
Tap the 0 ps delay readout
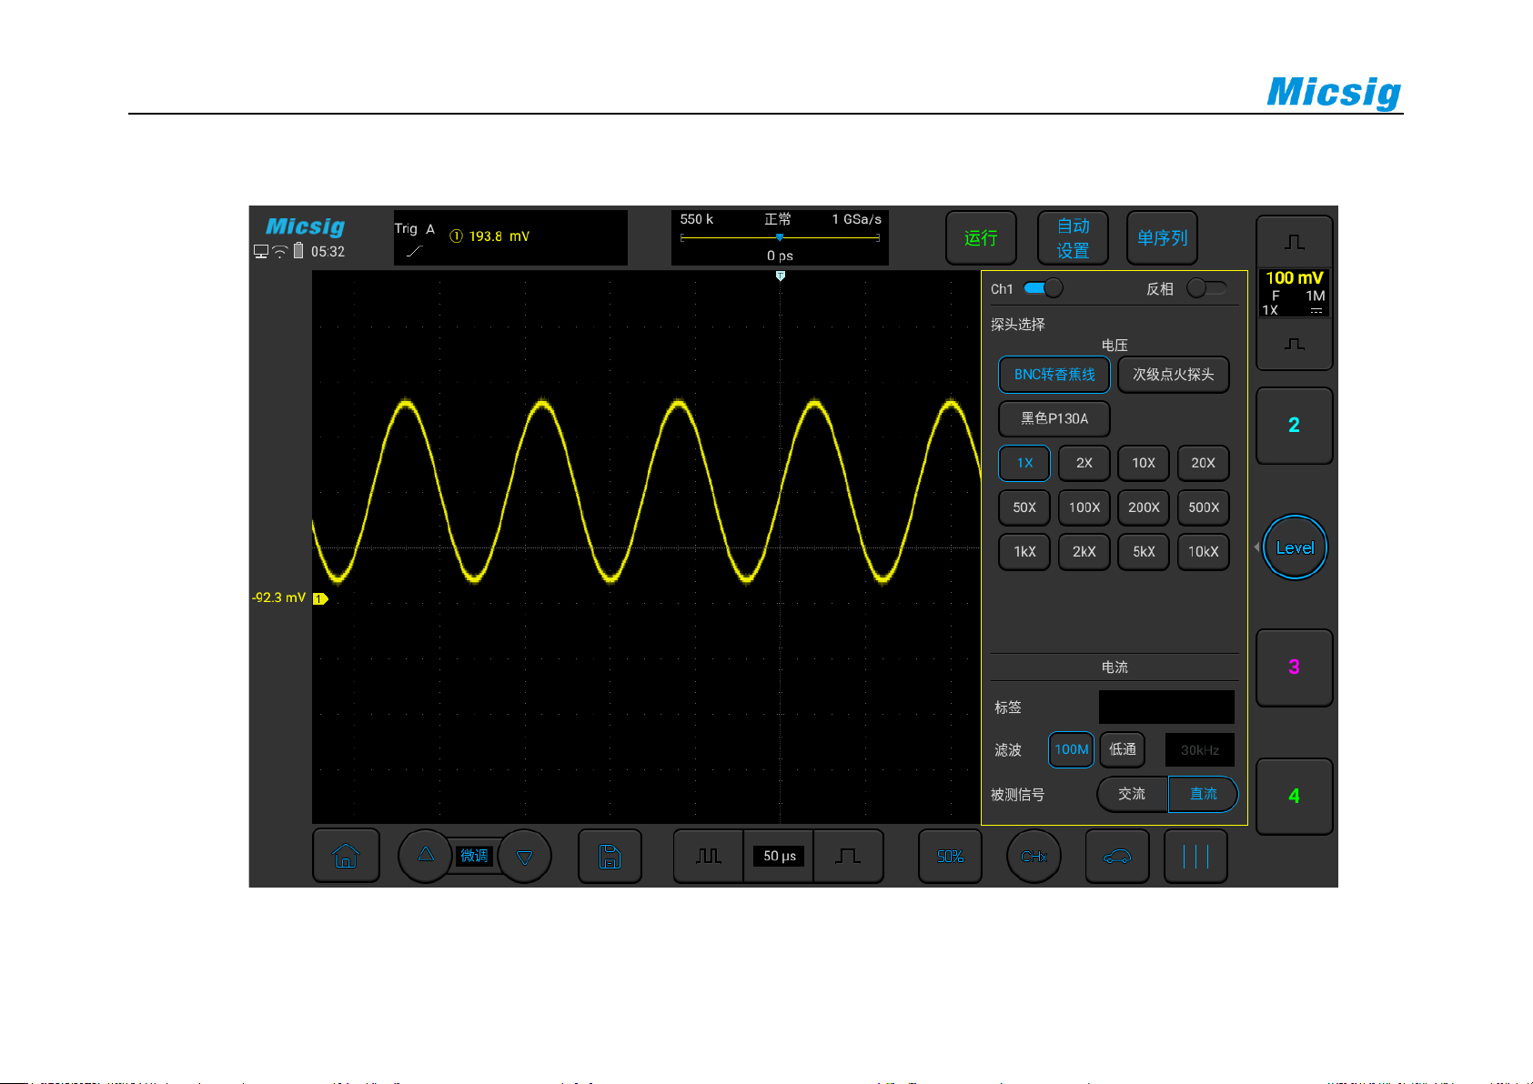click(780, 256)
